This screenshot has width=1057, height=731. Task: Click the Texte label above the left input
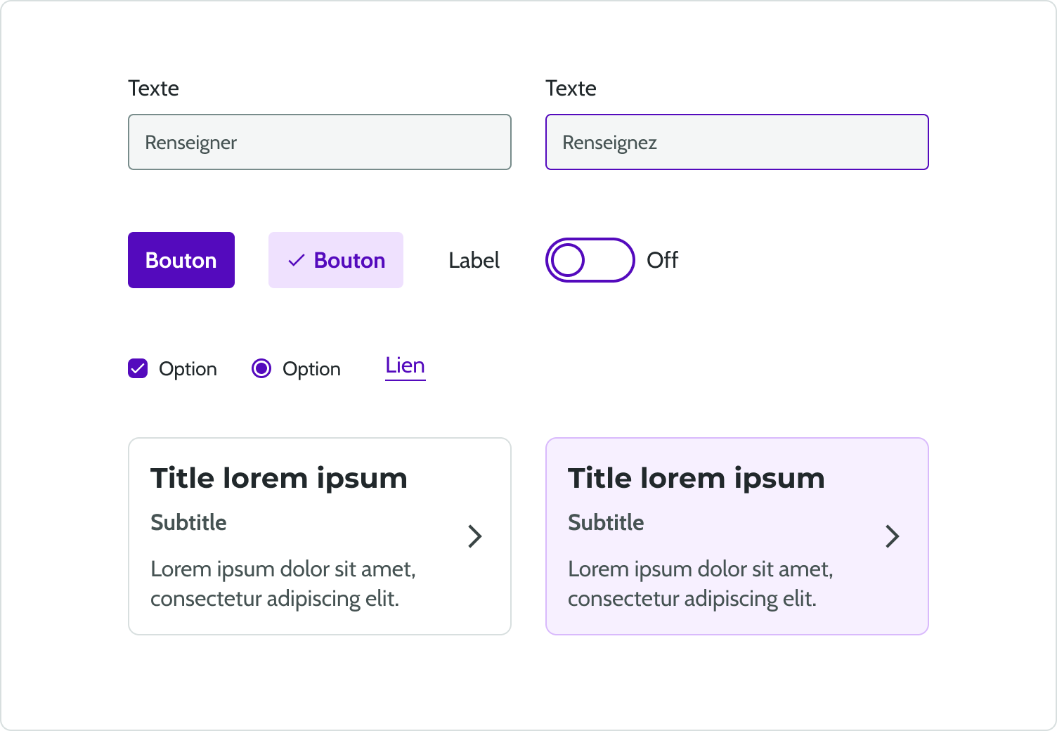pyautogui.click(x=153, y=88)
